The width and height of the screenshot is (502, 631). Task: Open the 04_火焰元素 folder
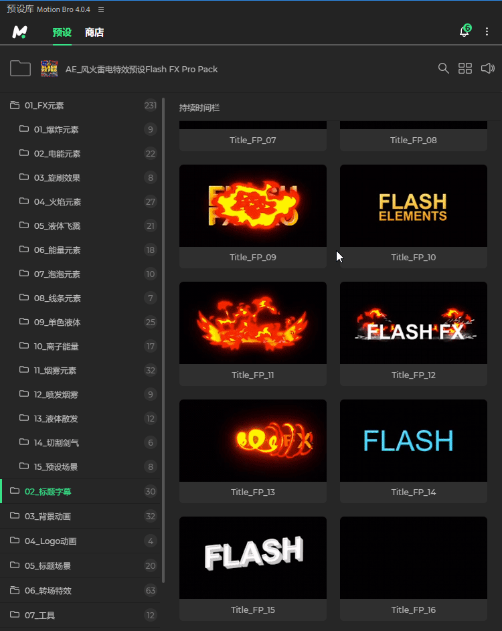pos(80,201)
